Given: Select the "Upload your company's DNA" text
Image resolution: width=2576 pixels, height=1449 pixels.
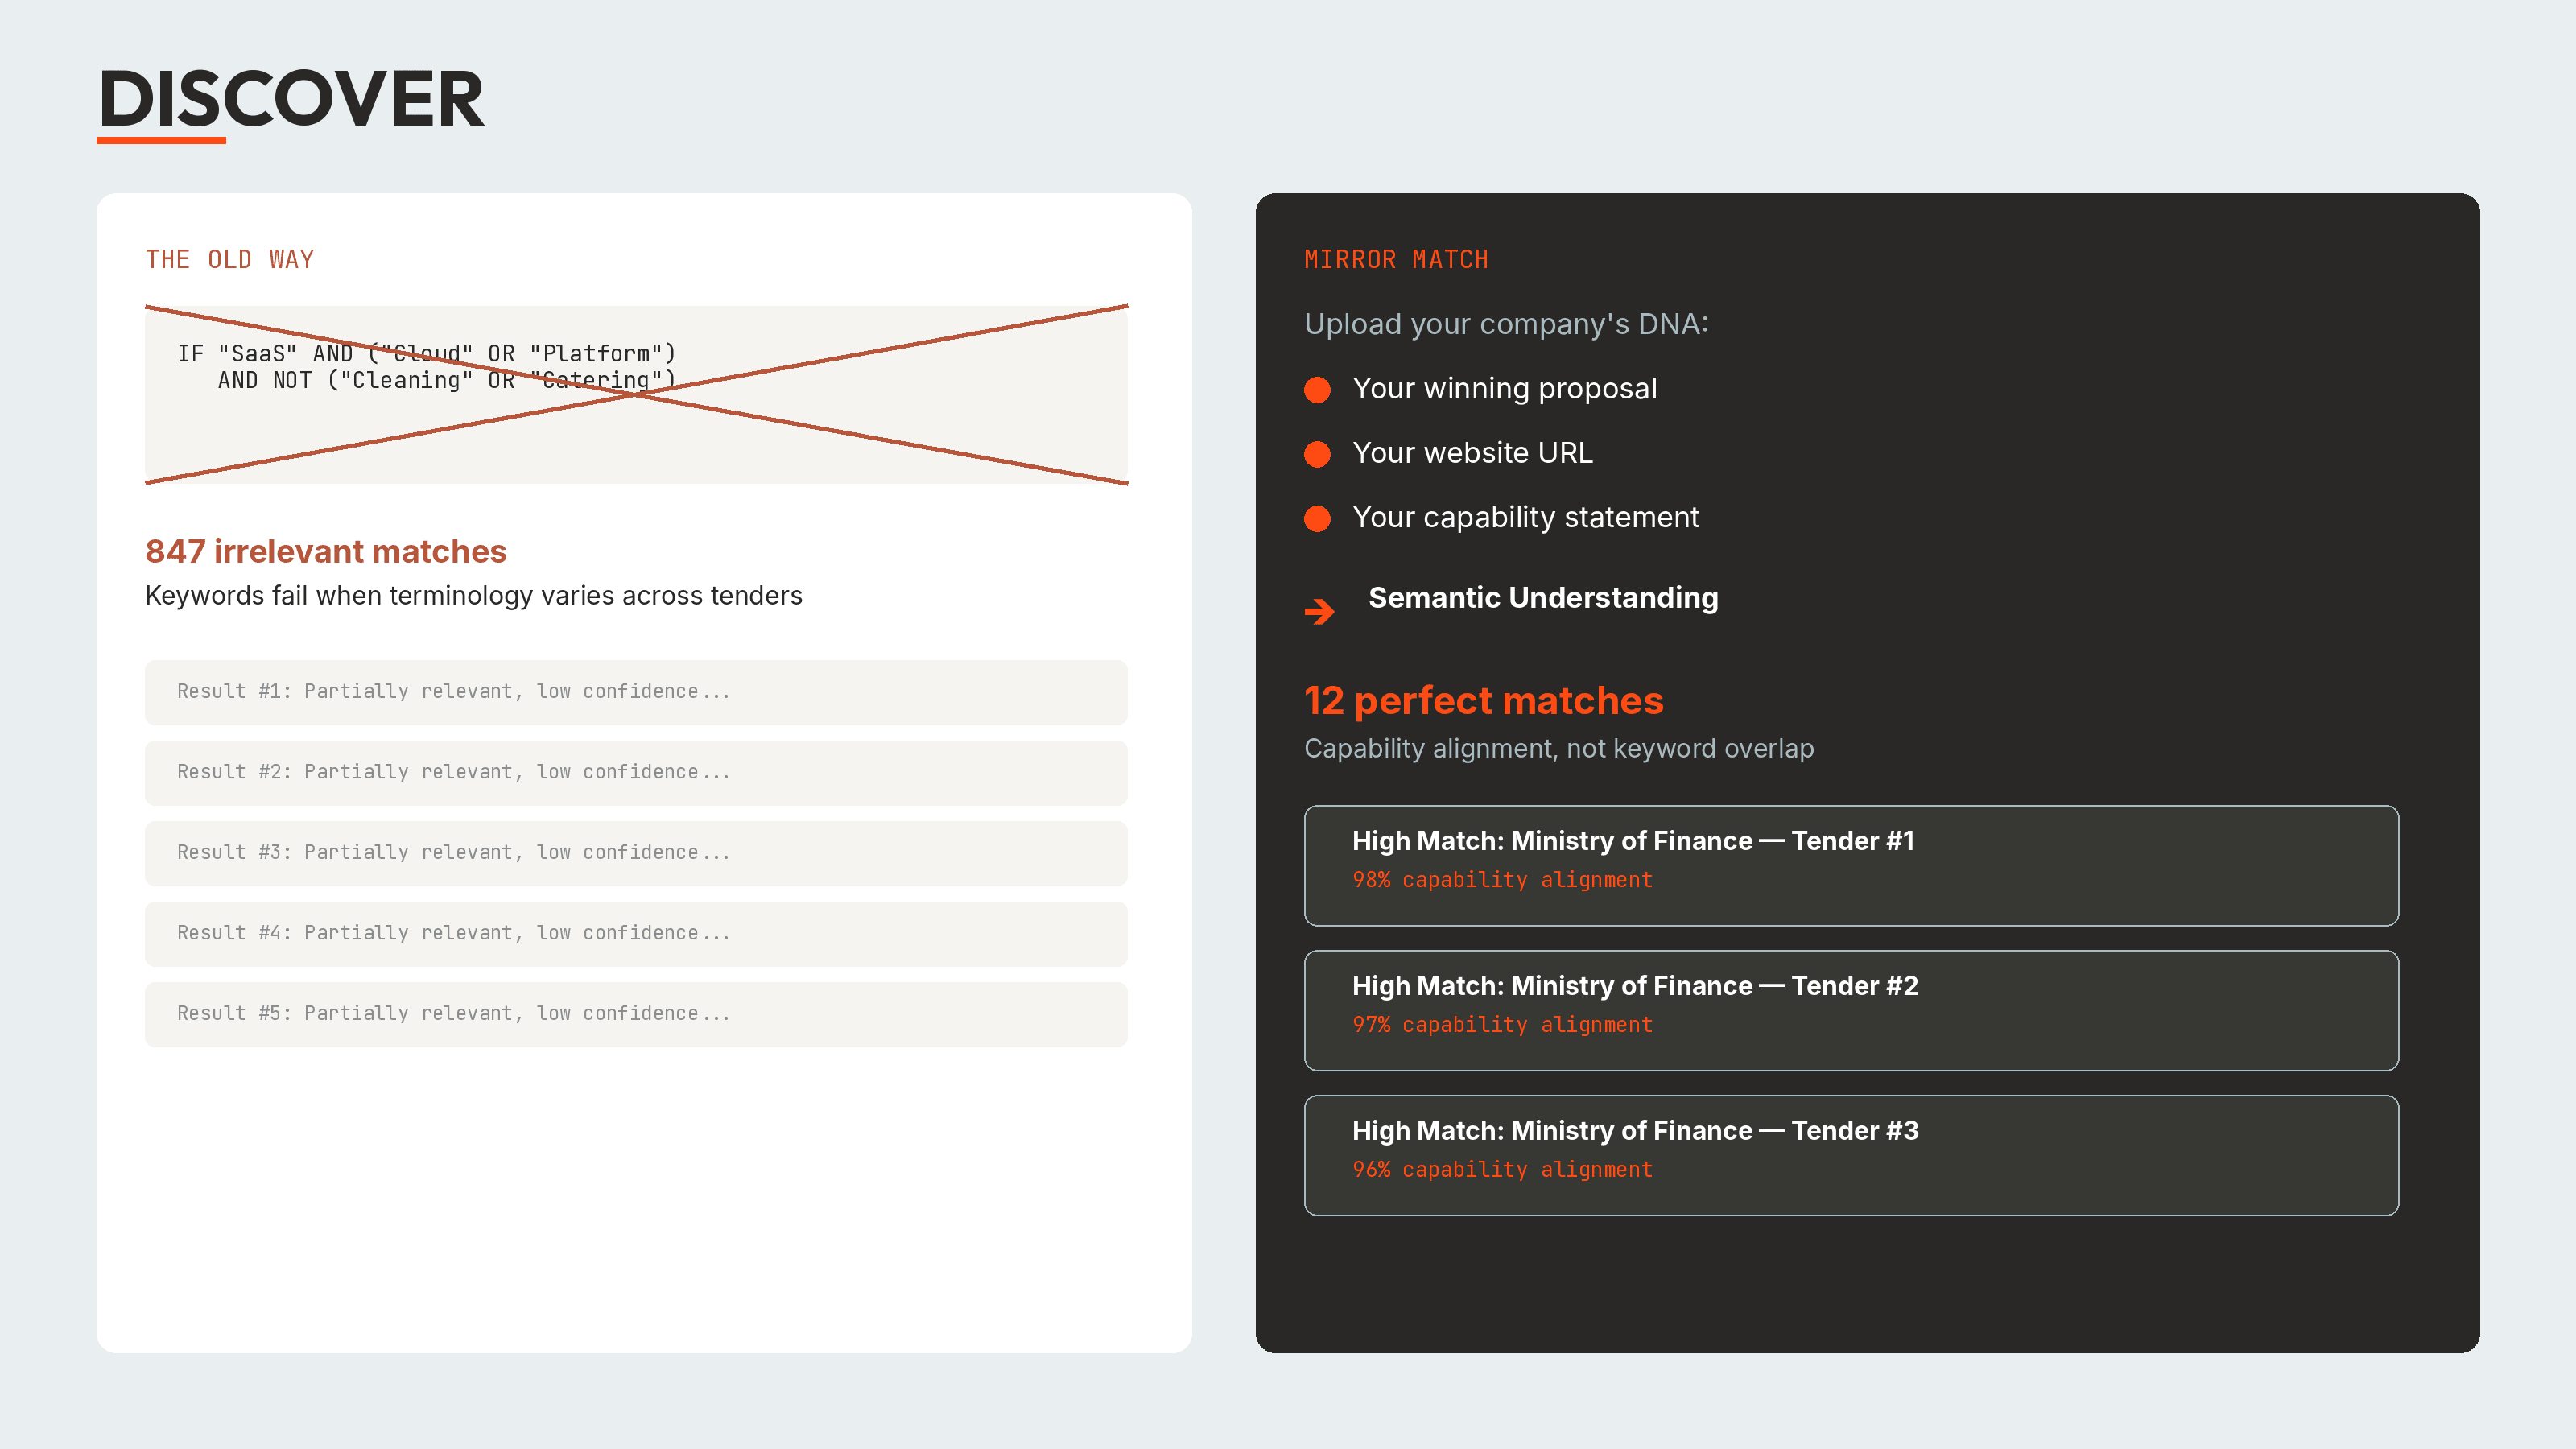Looking at the screenshot, I should (x=1506, y=324).
